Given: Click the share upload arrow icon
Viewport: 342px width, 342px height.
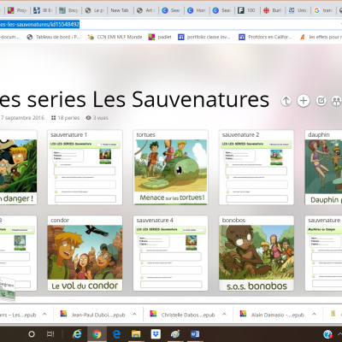Looking at the screenshot, I should point(286,101).
